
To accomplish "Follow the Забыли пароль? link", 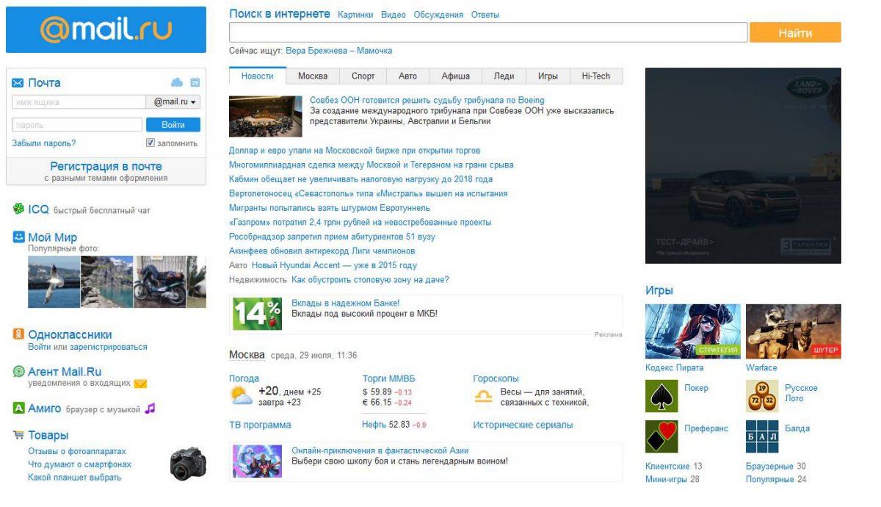I will point(44,143).
